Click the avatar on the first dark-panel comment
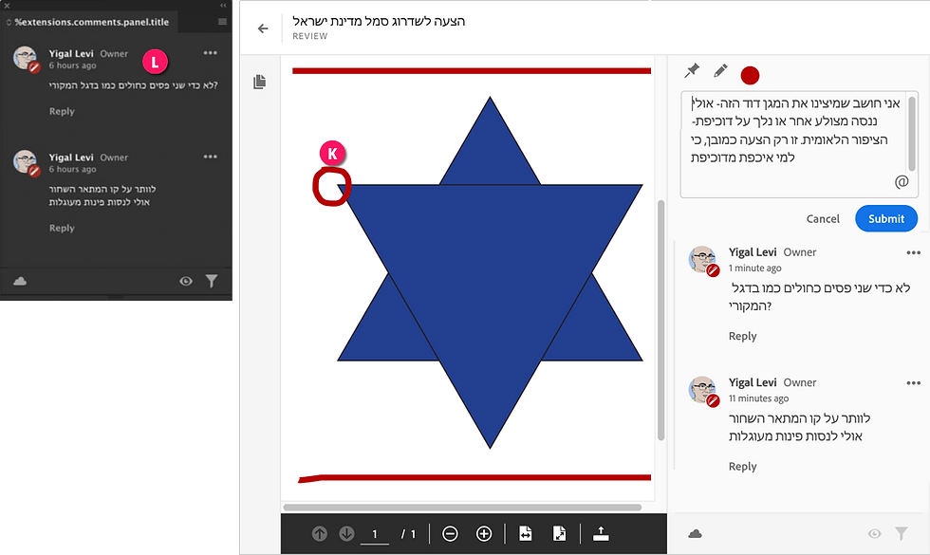Image resolution: width=930 pixels, height=555 pixels. [26, 59]
